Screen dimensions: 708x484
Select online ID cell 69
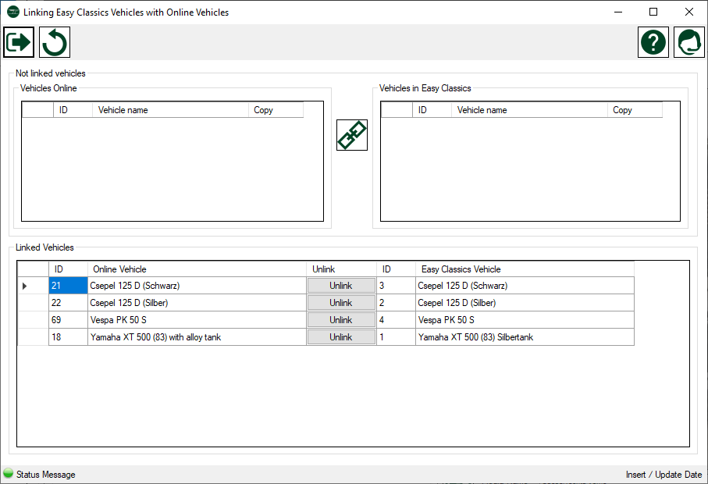click(x=68, y=320)
